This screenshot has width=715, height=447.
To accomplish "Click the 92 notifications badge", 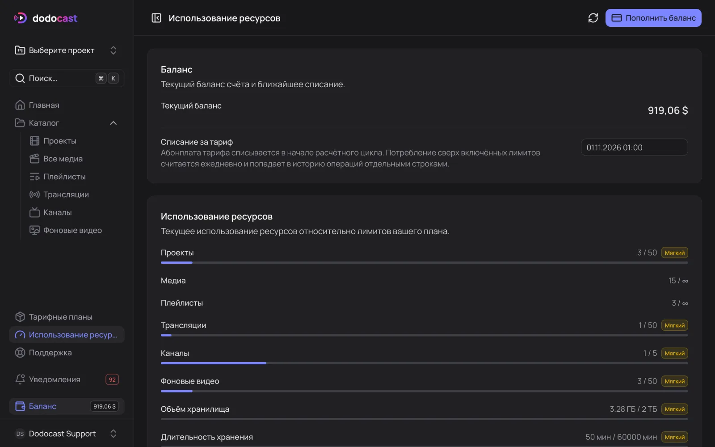I will [x=112, y=380].
